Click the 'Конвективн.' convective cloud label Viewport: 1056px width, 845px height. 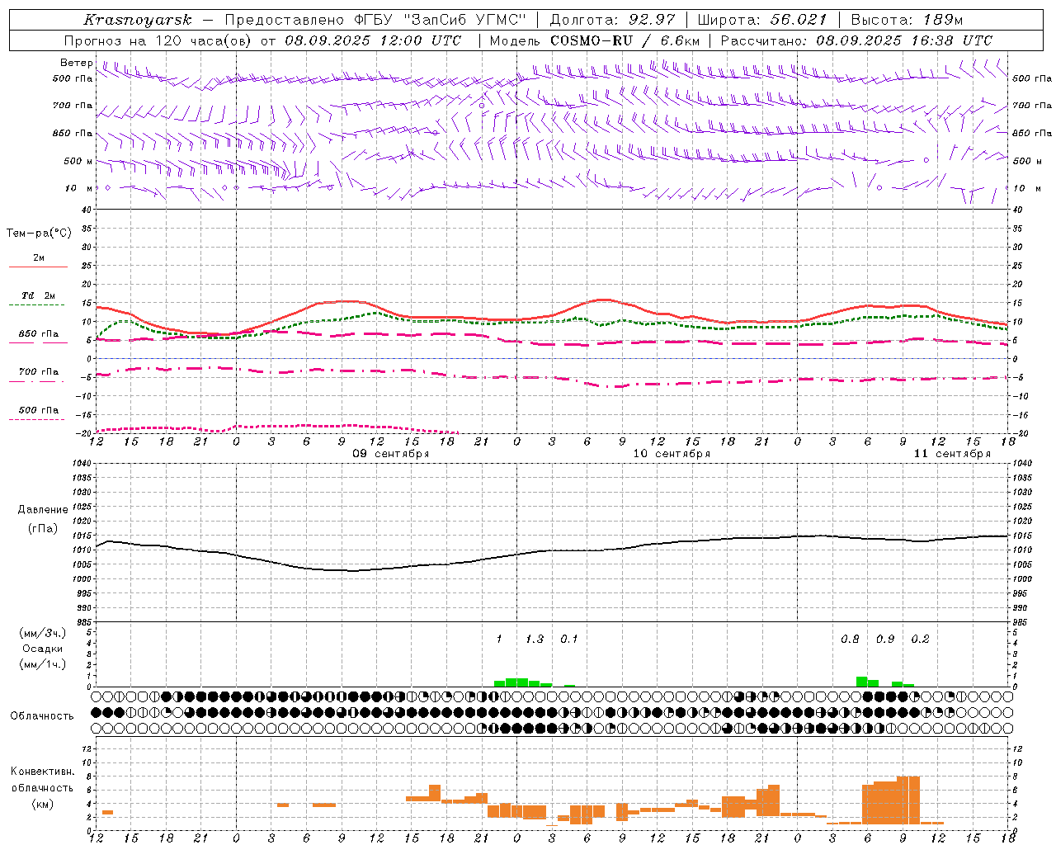(43, 771)
